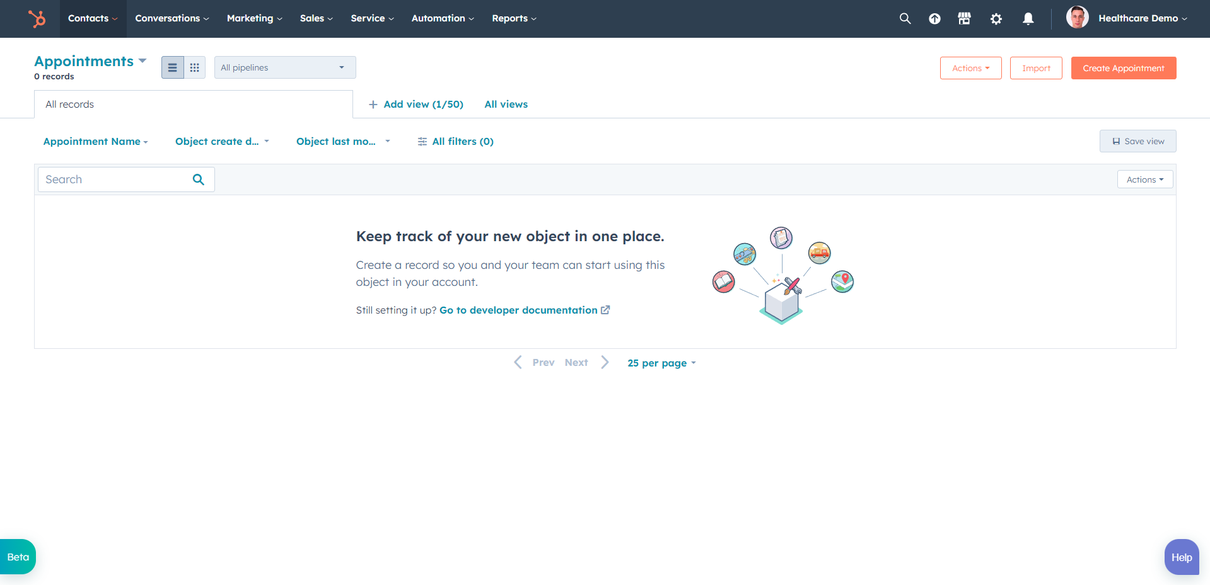The width and height of the screenshot is (1210, 585).
Task: Open the All pipelines dropdown
Action: (x=284, y=67)
